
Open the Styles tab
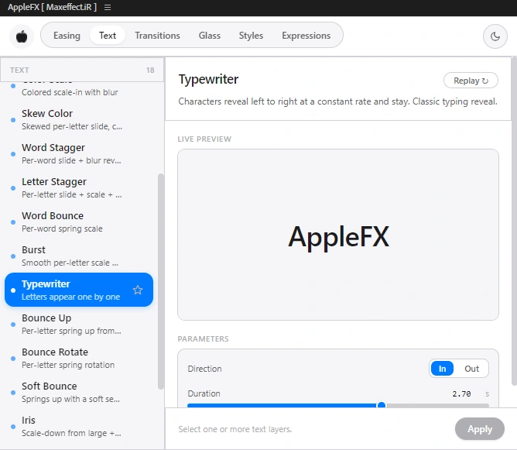(251, 36)
